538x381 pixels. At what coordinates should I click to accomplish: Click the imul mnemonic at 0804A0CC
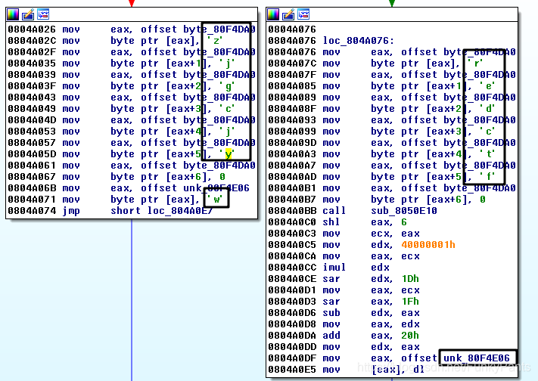click(x=334, y=267)
